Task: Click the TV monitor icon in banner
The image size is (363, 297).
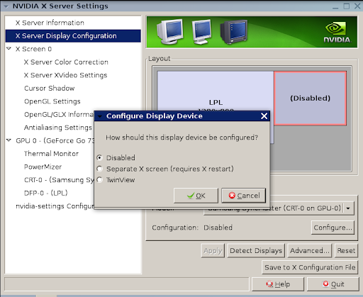Action: tap(234, 32)
